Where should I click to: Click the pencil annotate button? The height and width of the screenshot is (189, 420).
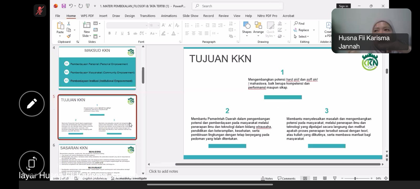tap(31, 104)
